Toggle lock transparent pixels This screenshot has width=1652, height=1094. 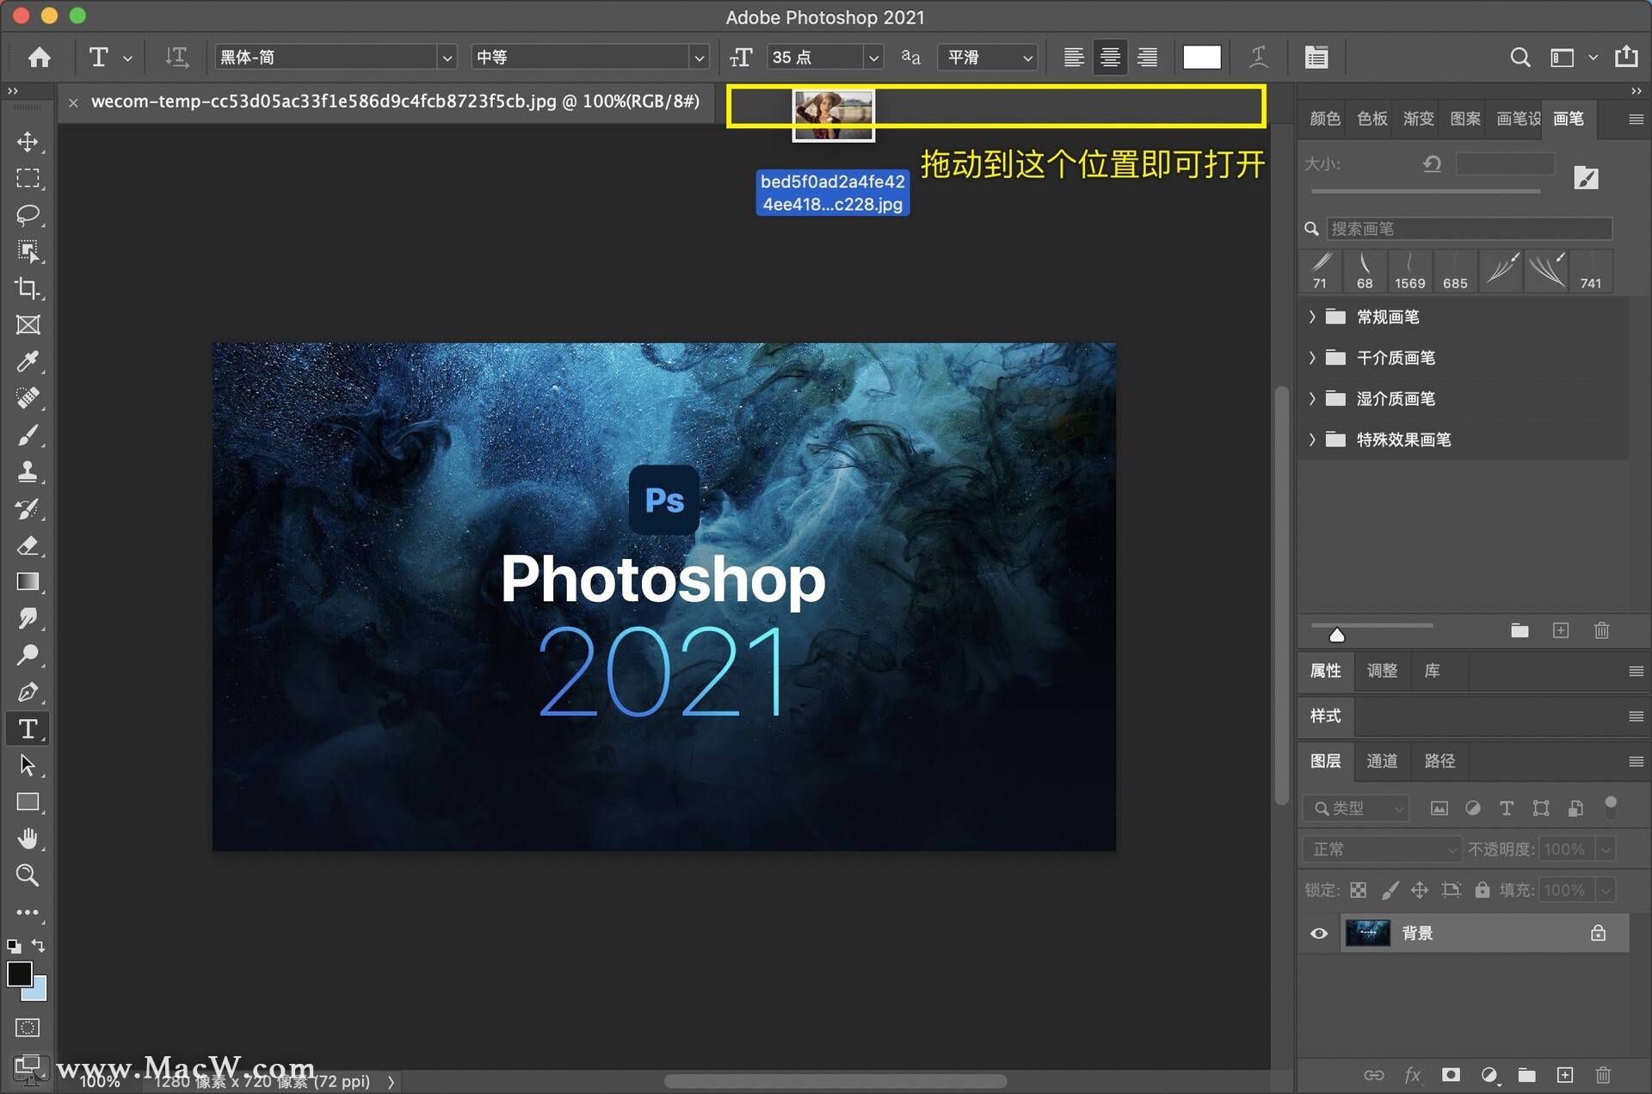(x=1358, y=890)
